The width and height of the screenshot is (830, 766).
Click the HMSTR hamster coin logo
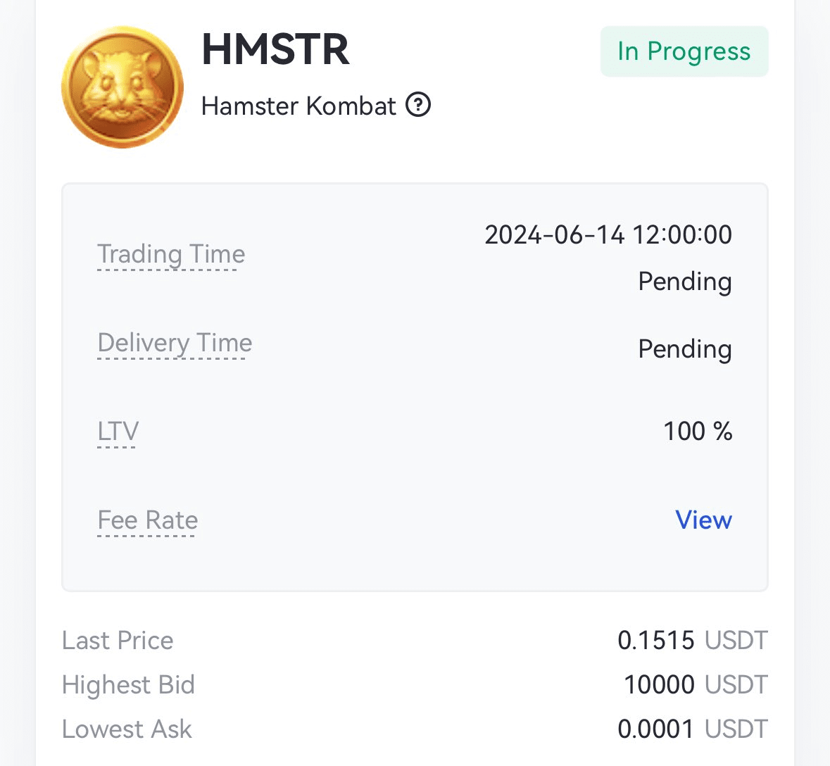[122, 87]
